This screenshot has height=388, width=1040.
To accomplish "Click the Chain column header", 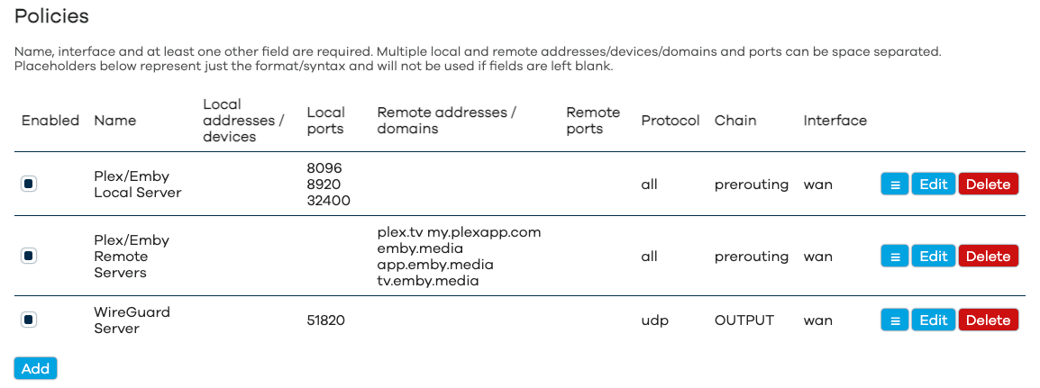I will coord(735,121).
